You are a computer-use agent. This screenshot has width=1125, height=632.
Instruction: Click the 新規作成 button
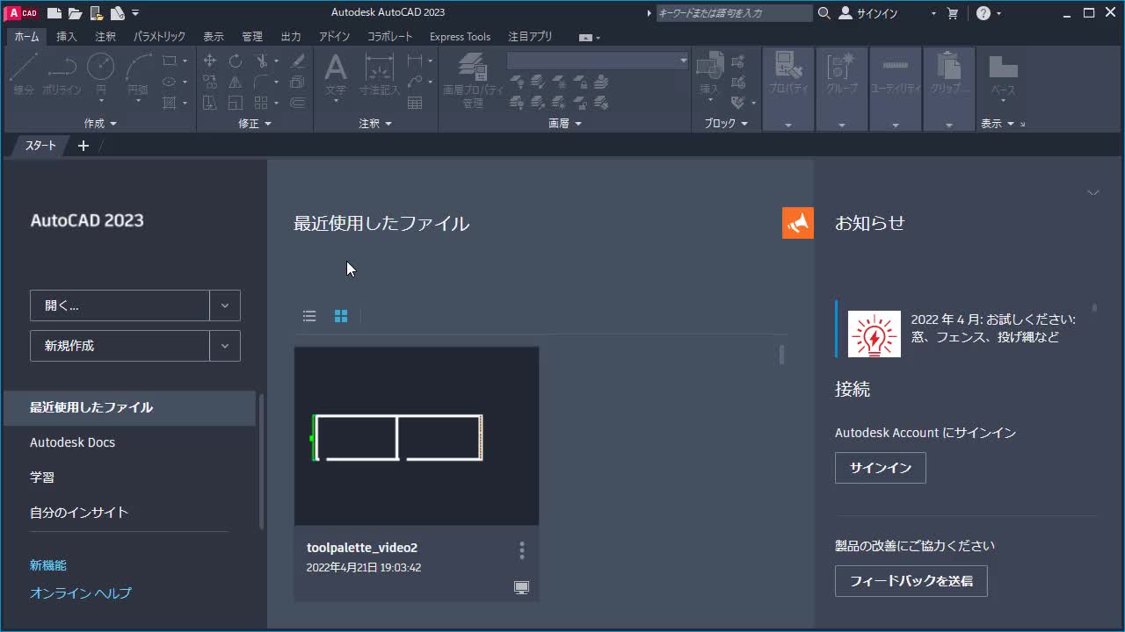(120, 346)
